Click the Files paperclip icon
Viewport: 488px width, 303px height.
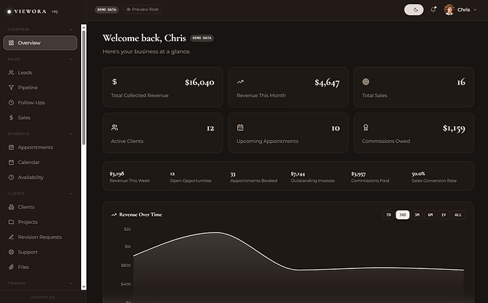(11, 267)
